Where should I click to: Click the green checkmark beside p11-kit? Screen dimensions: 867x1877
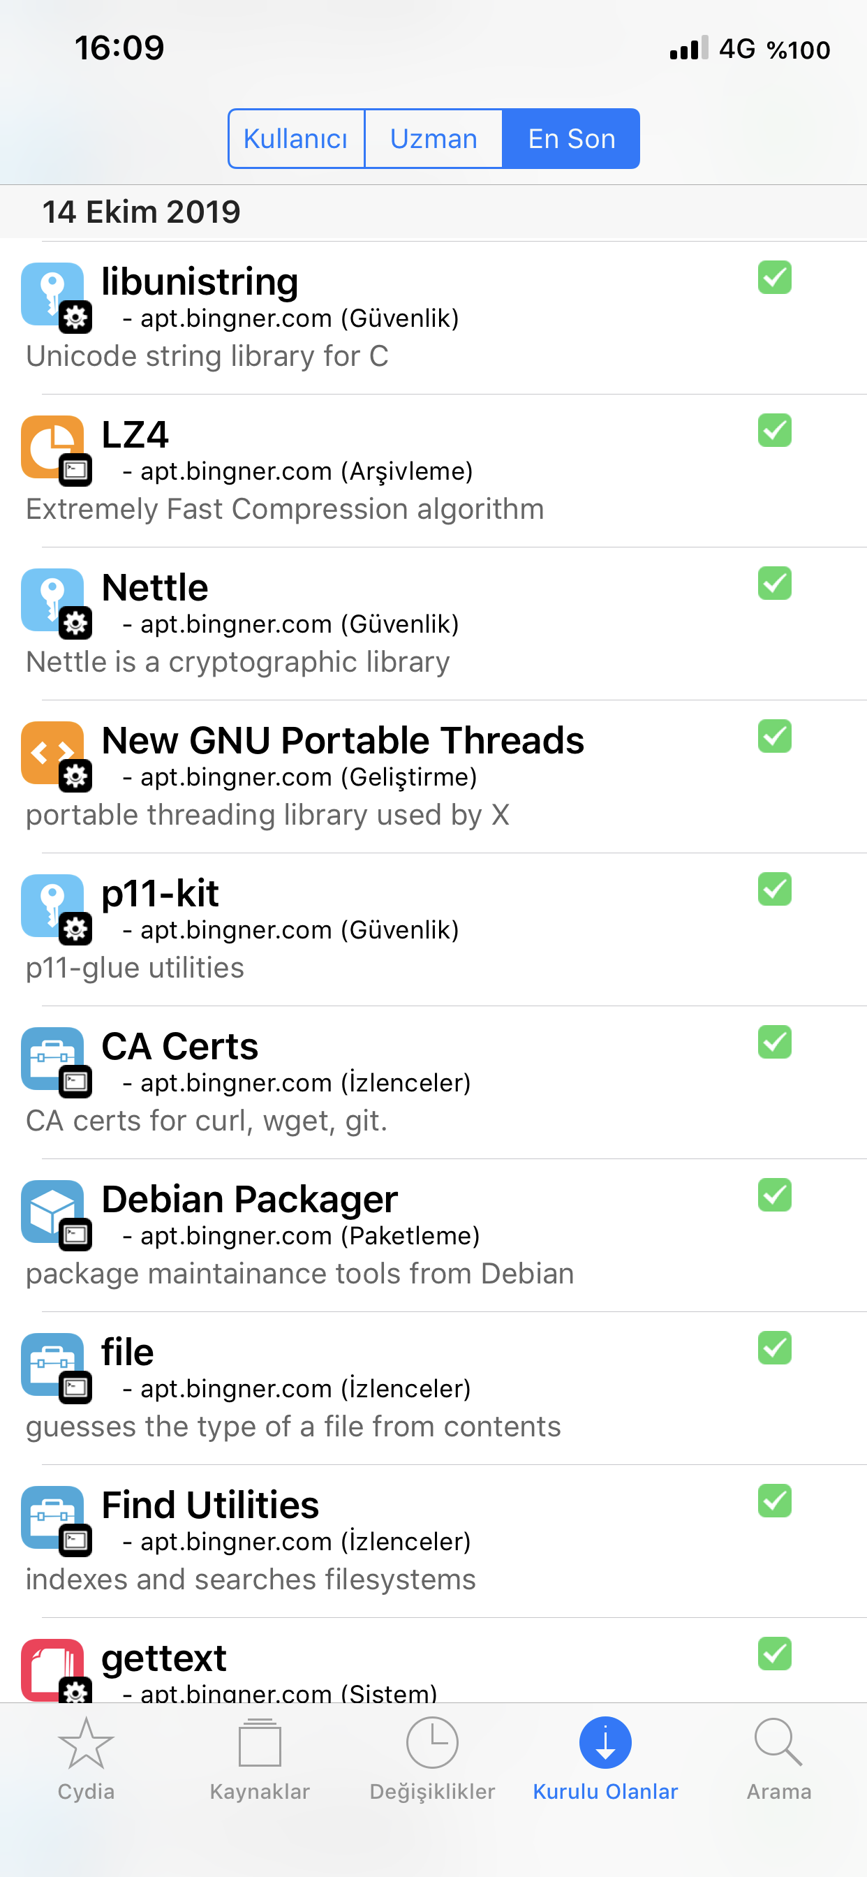coord(774,889)
